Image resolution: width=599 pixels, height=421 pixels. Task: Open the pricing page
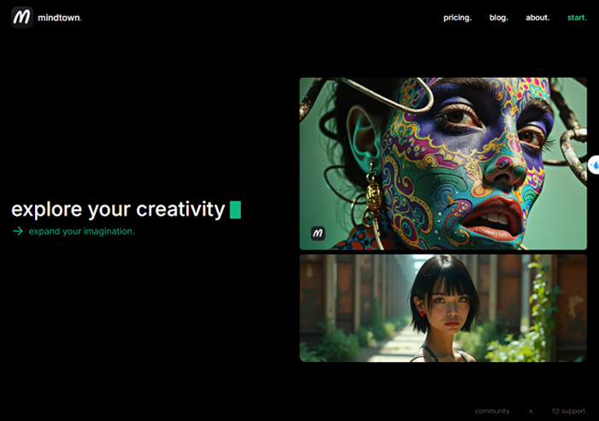(457, 18)
